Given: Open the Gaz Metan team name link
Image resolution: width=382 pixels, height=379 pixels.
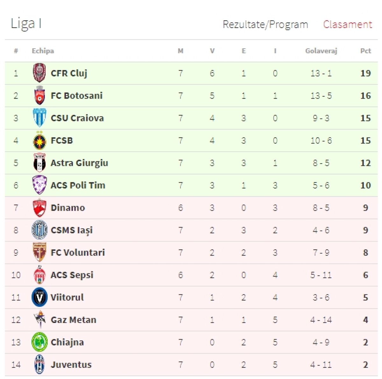Looking at the screenshot, I should (x=74, y=320).
